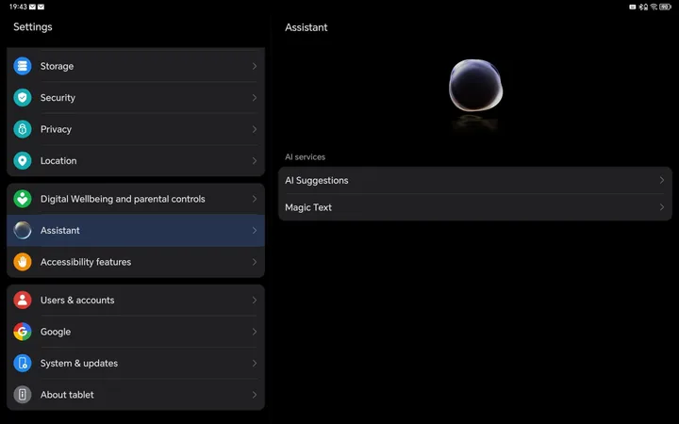Click the System & updates icon
The height and width of the screenshot is (424, 679).
23,364
